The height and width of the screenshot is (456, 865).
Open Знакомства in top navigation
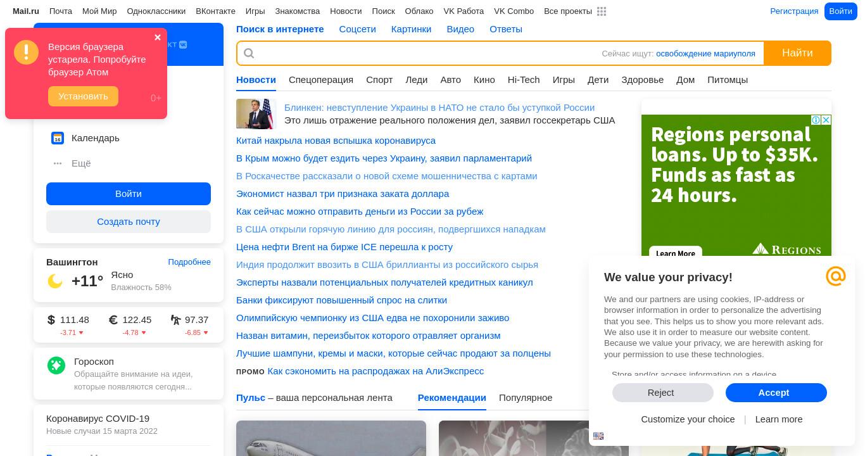click(x=298, y=11)
